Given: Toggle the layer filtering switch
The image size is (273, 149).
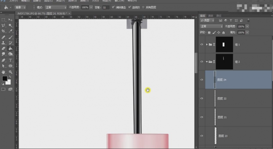Looking at the screenshot, I should point(249,20).
